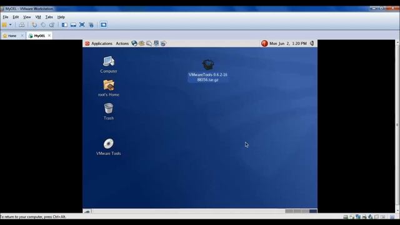Click the show desktop button in bottom panel
The width and height of the screenshot is (400, 225).
coord(87,211)
